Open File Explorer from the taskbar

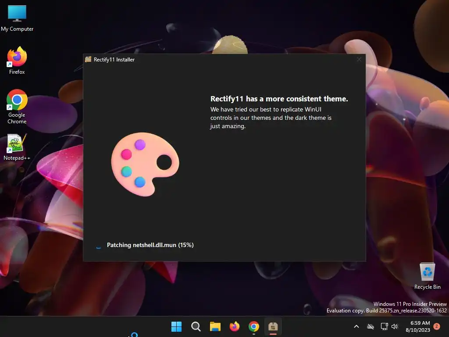pos(215,326)
